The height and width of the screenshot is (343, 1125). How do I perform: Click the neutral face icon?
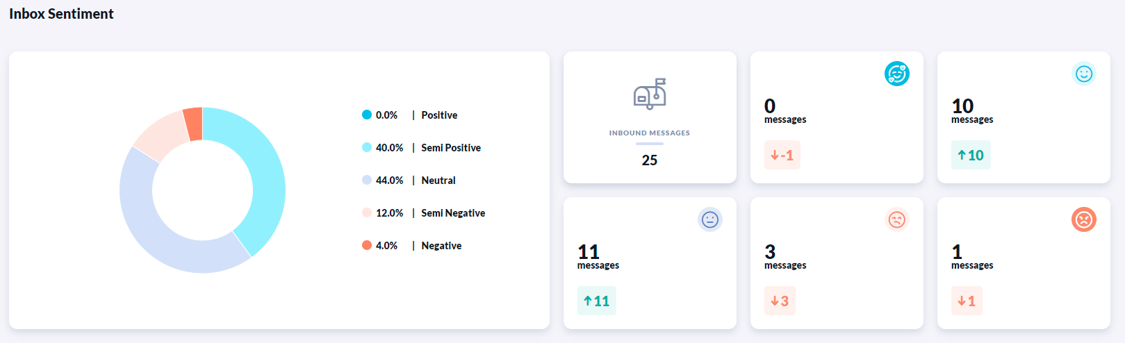click(709, 219)
